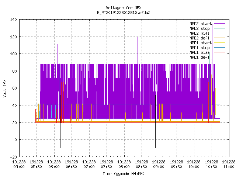Click the 'NPD1 bias' legend label

199,52
